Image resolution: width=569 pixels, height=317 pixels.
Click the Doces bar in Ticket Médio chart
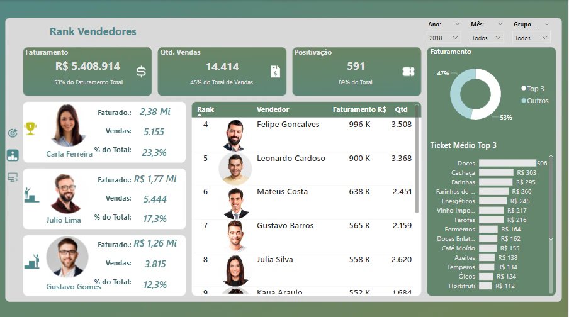(x=507, y=163)
